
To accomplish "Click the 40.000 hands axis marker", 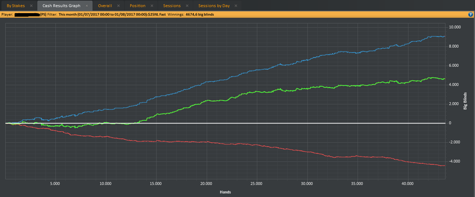I will pyautogui.click(x=407, y=184).
